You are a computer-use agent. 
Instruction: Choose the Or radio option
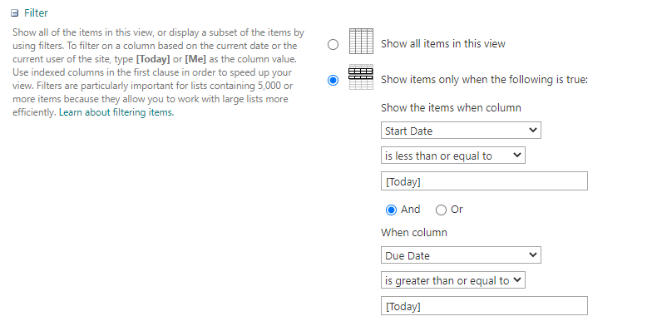441,210
